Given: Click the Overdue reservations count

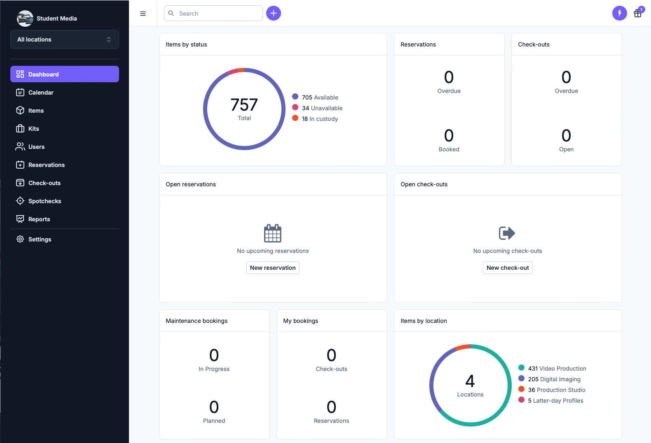Looking at the screenshot, I should point(449,78).
